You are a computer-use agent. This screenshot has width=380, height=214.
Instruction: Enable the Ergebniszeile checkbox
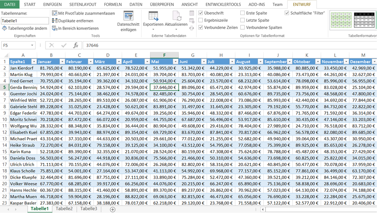click(201, 20)
